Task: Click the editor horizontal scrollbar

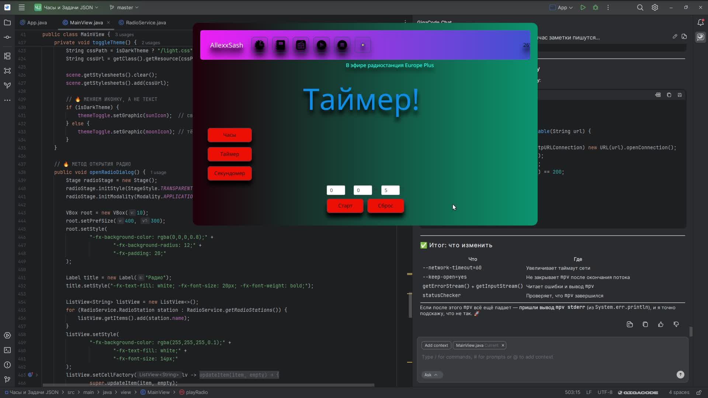Action: point(209,385)
